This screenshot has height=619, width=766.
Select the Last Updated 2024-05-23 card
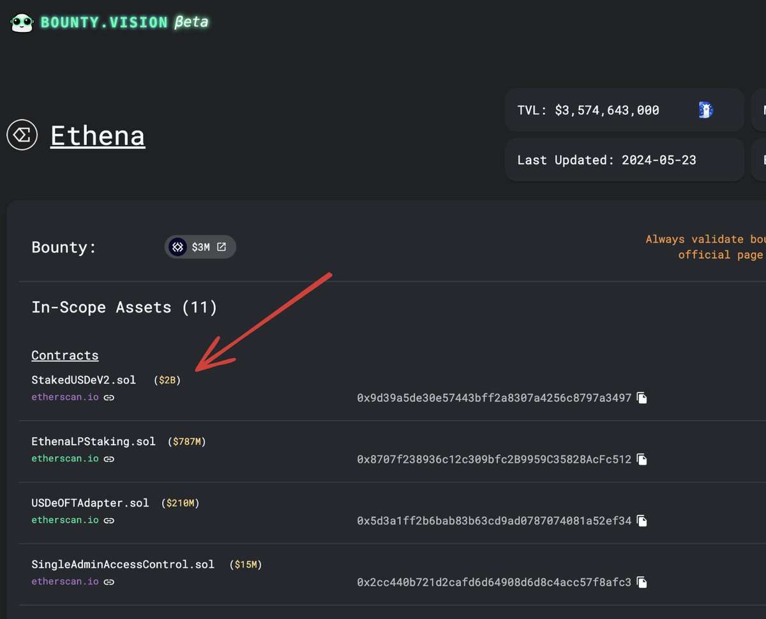(x=625, y=160)
